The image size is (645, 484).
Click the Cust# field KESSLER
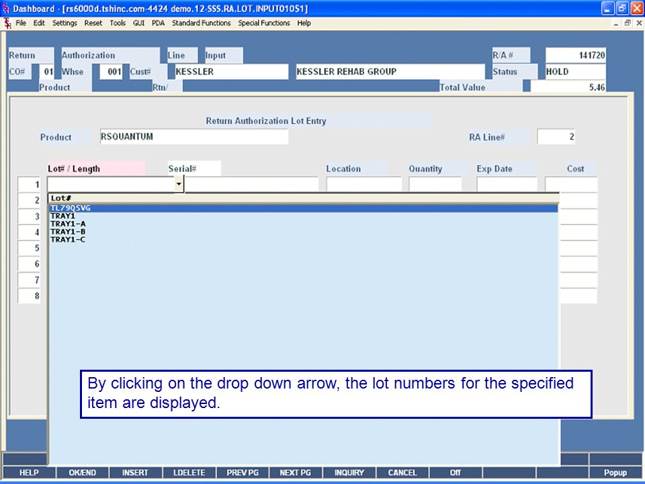click(x=232, y=72)
